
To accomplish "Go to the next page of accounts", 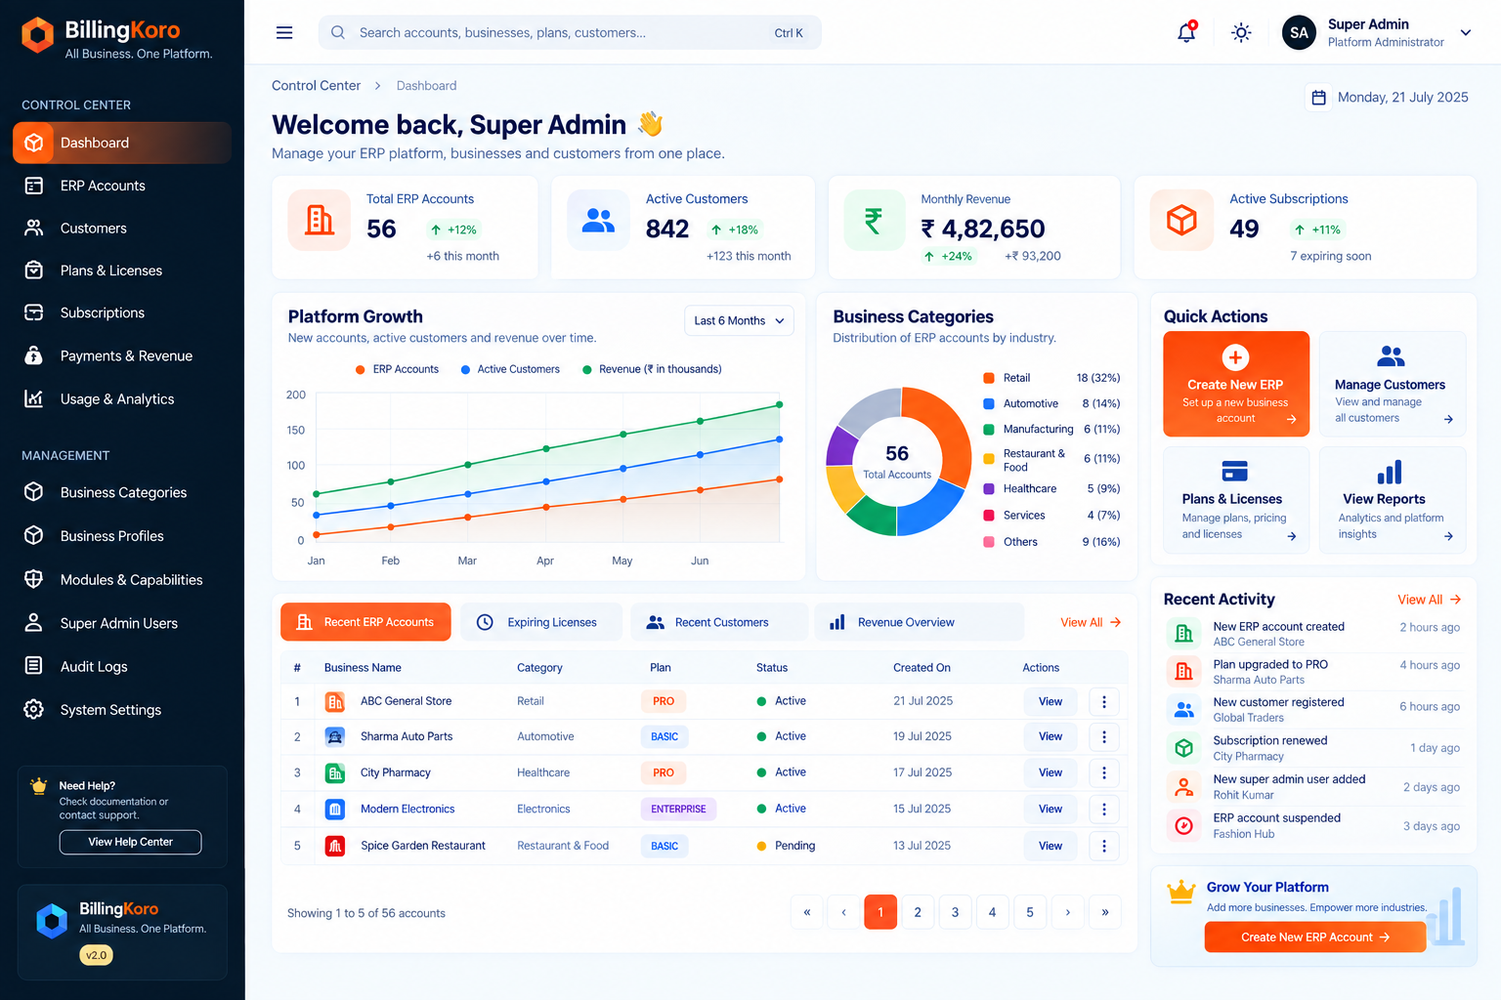I will tap(1068, 912).
